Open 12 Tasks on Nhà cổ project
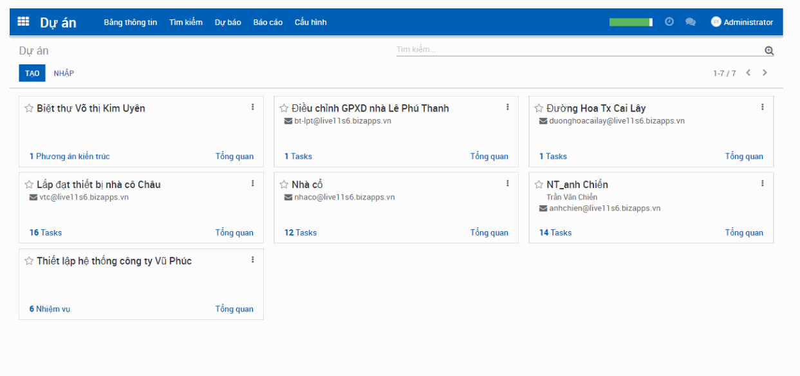This screenshot has height=376, width=800. pos(300,232)
